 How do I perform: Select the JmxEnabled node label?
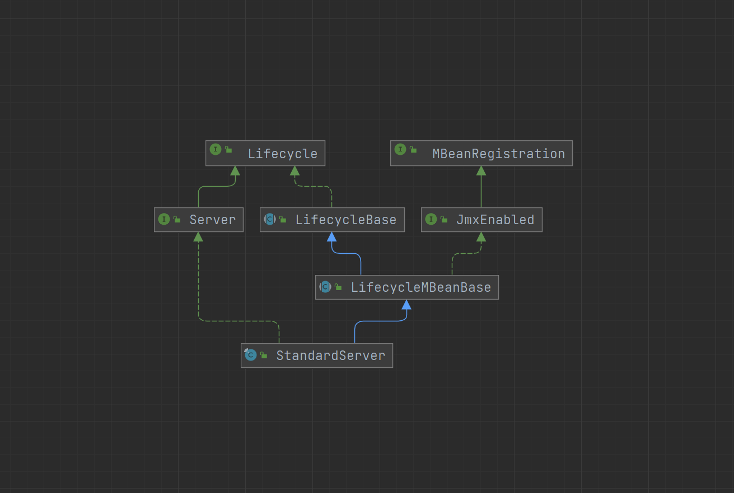(495, 220)
